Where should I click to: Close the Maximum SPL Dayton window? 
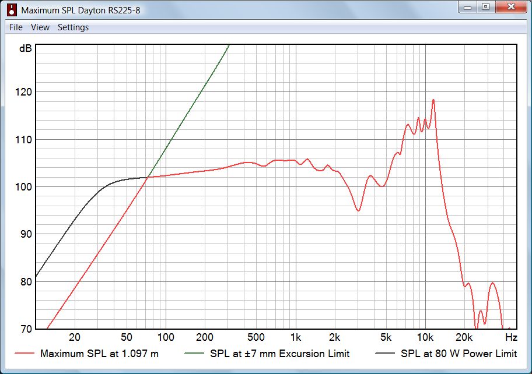(512, 7)
